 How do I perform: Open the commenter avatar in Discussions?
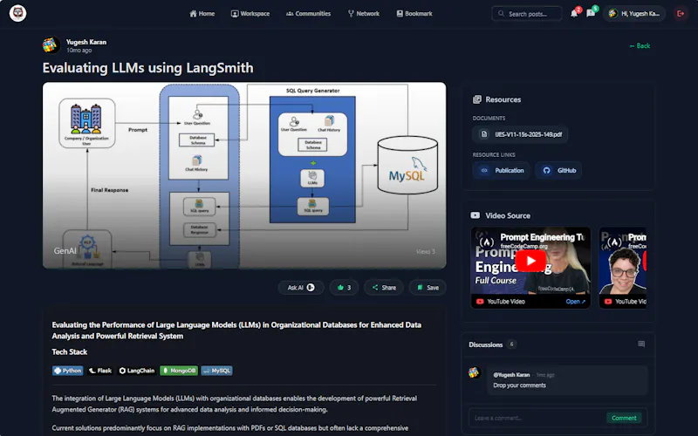(x=475, y=372)
